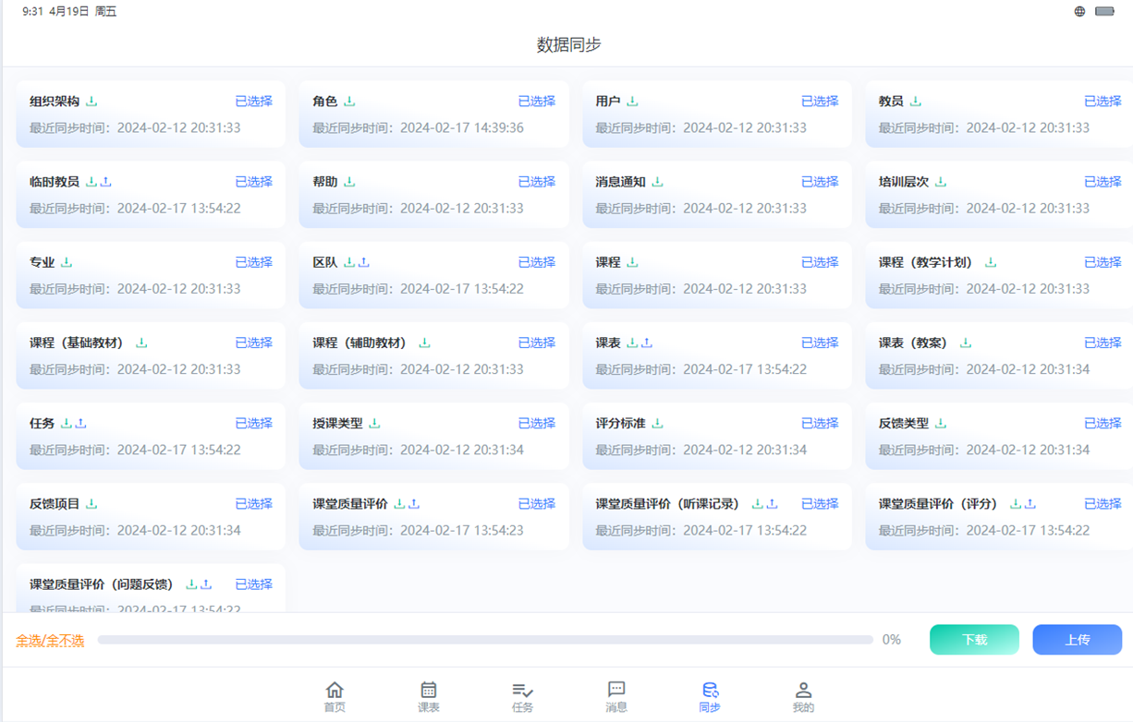
Task: Click the date 4月19日 in status bar
Action: click(x=69, y=11)
